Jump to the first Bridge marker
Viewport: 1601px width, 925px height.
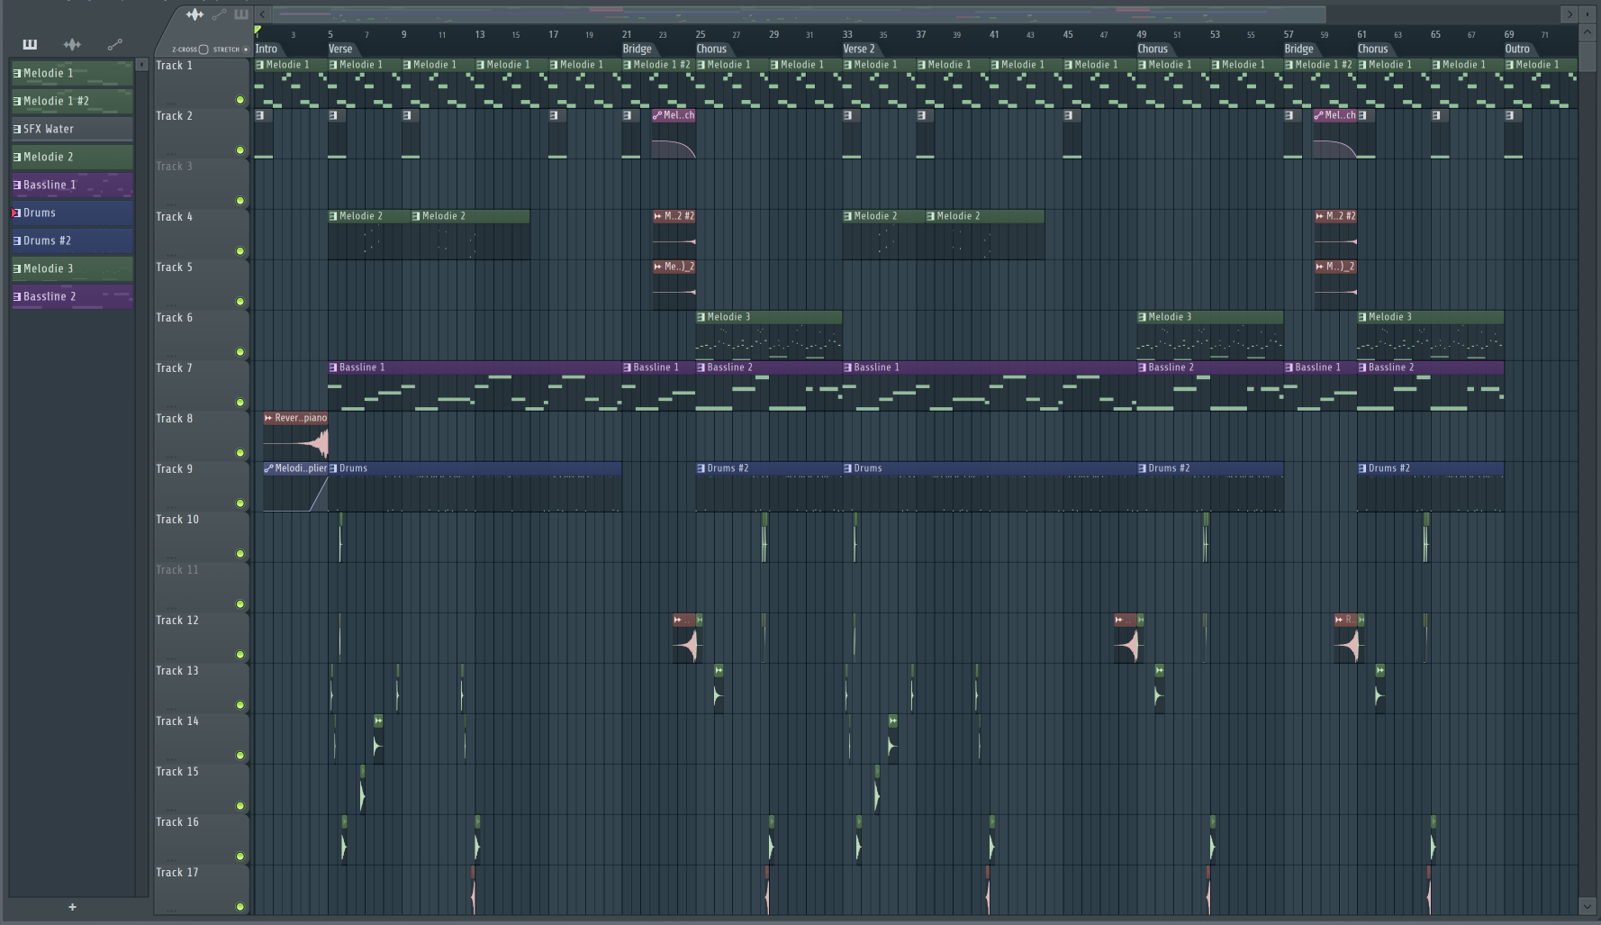click(637, 50)
